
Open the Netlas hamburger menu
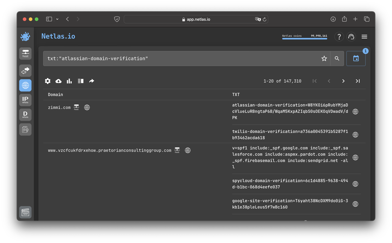click(x=364, y=36)
